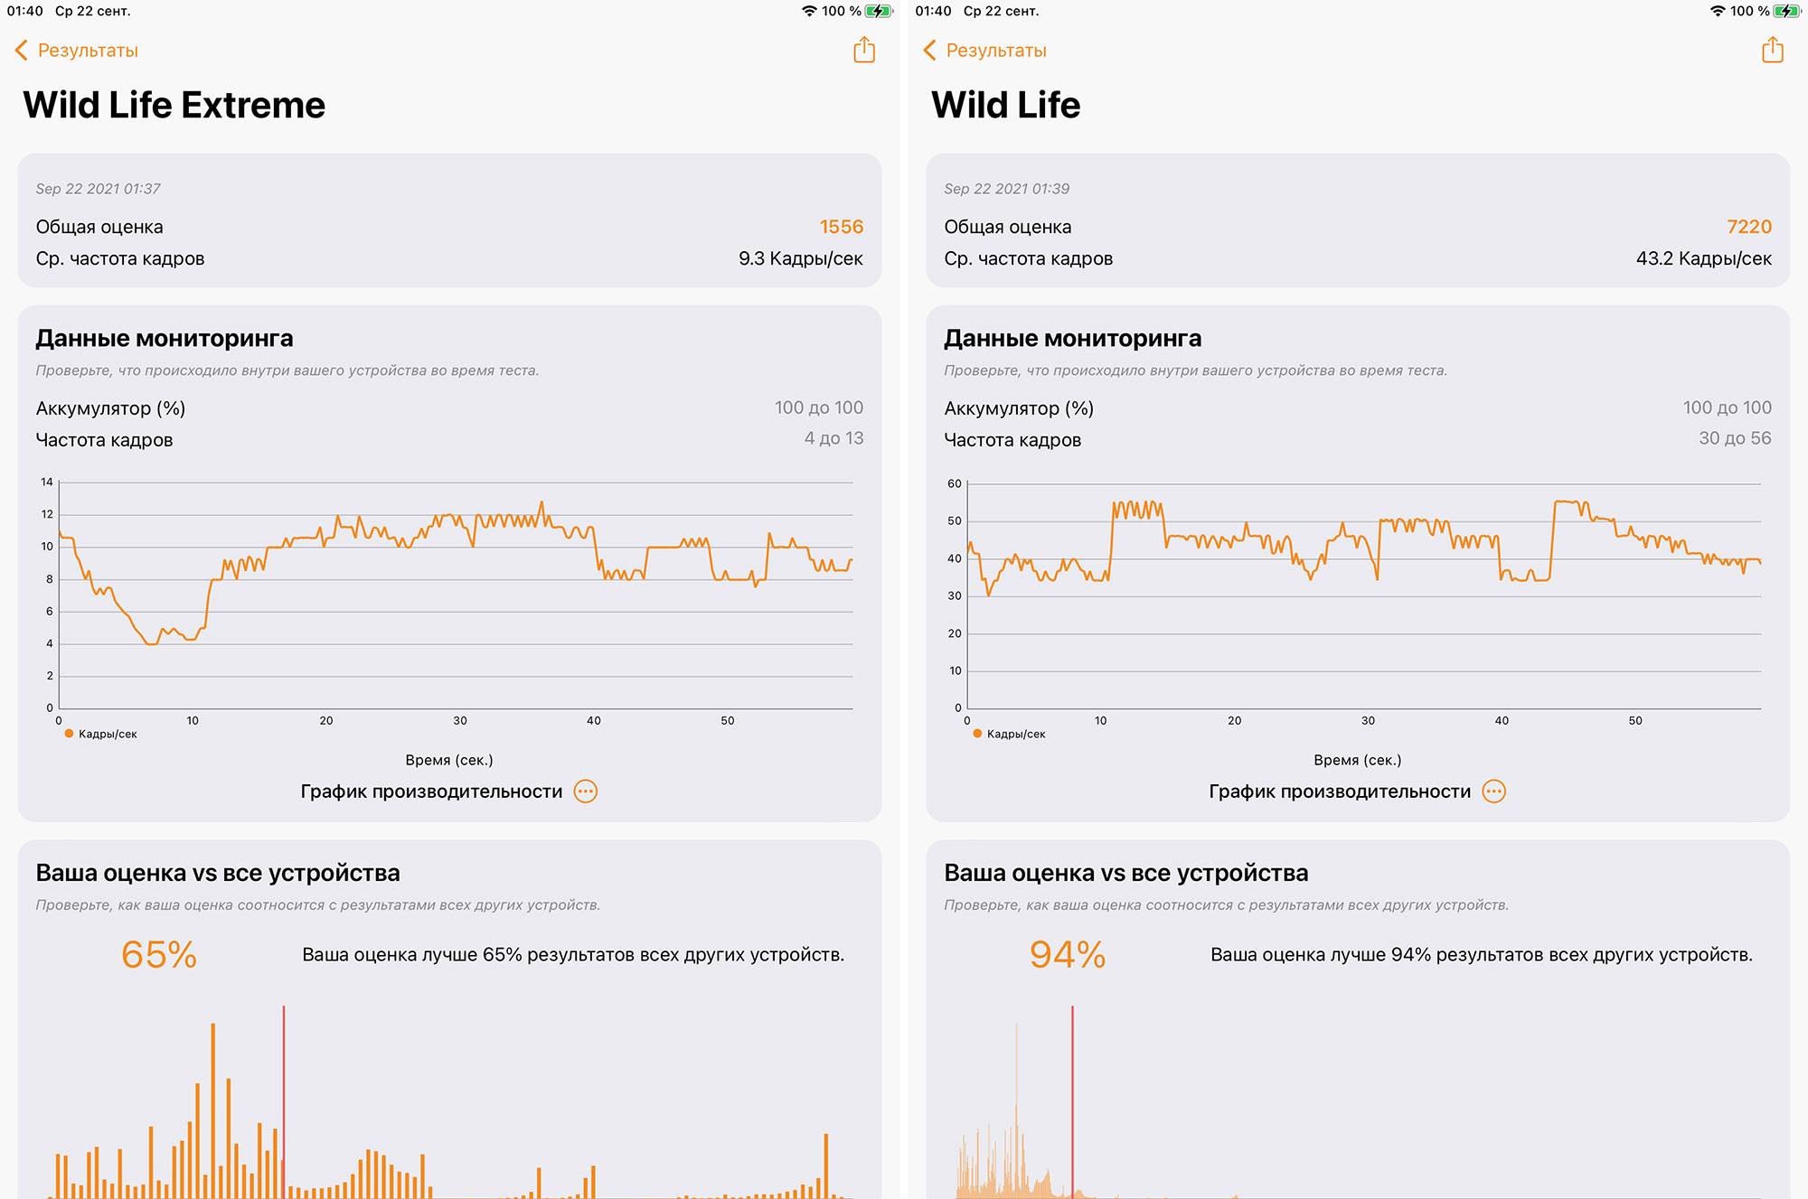Expand right График производительности label
Viewport: 1808px width, 1199px height.
(x=1340, y=792)
